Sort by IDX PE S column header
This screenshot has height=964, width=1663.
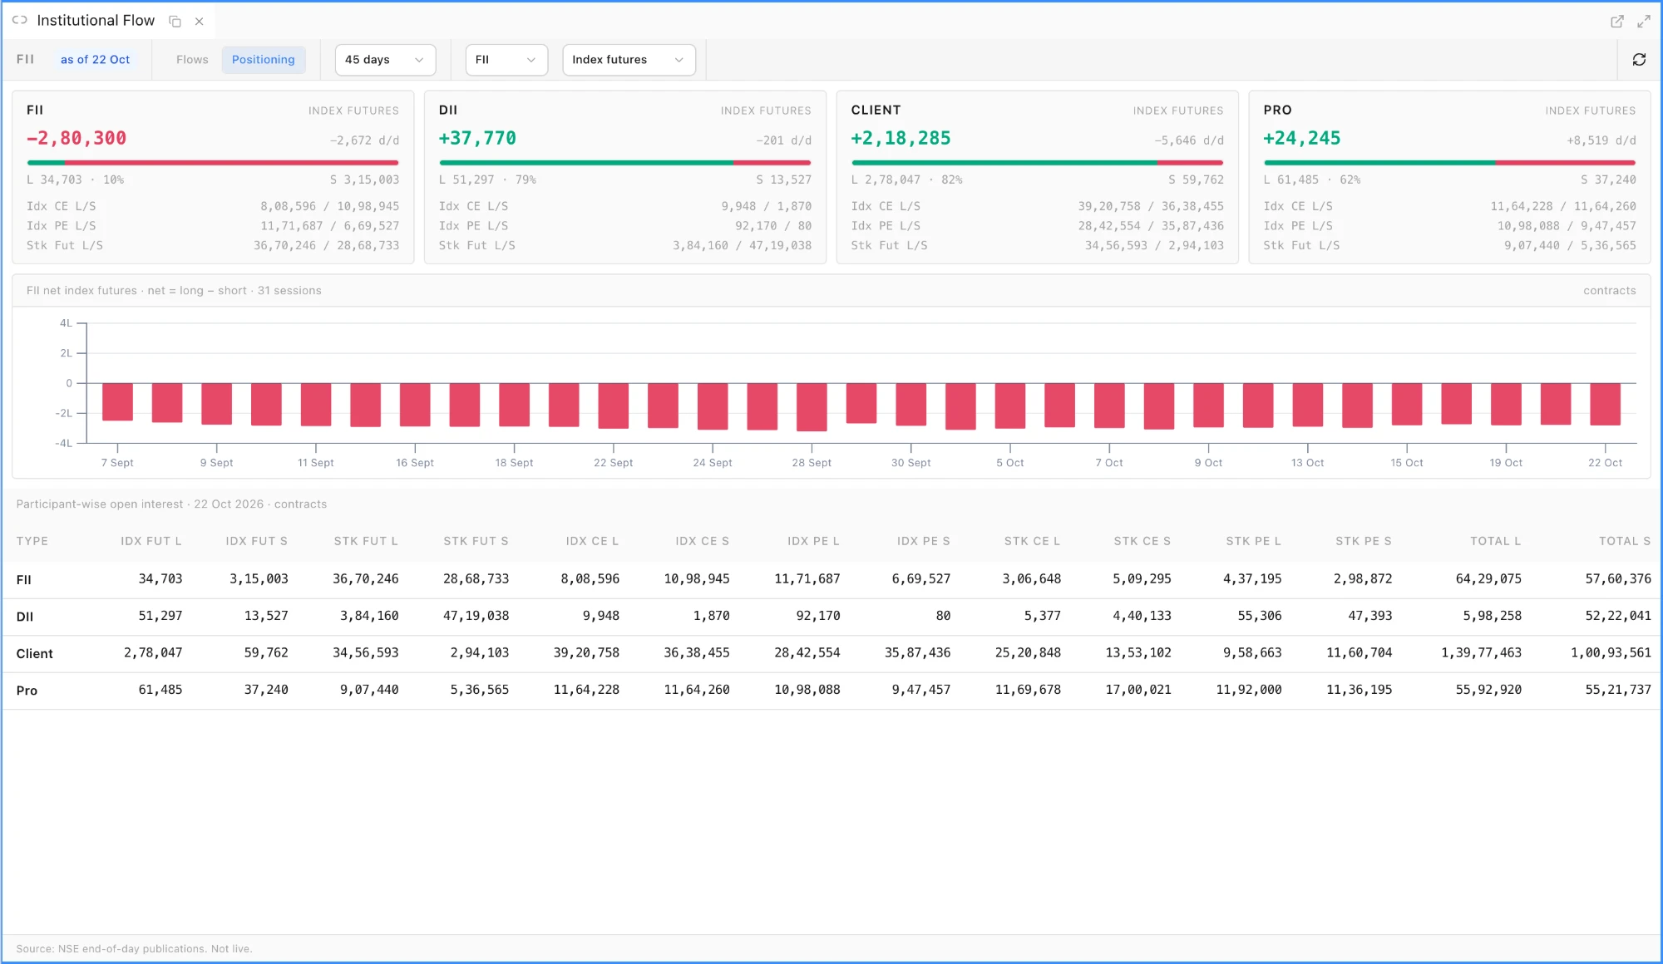click(x=923, y=541)
